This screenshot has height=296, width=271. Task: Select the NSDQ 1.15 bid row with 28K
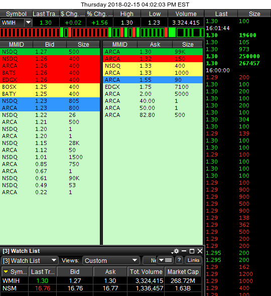pyautogui.click(x=50, y=143)
